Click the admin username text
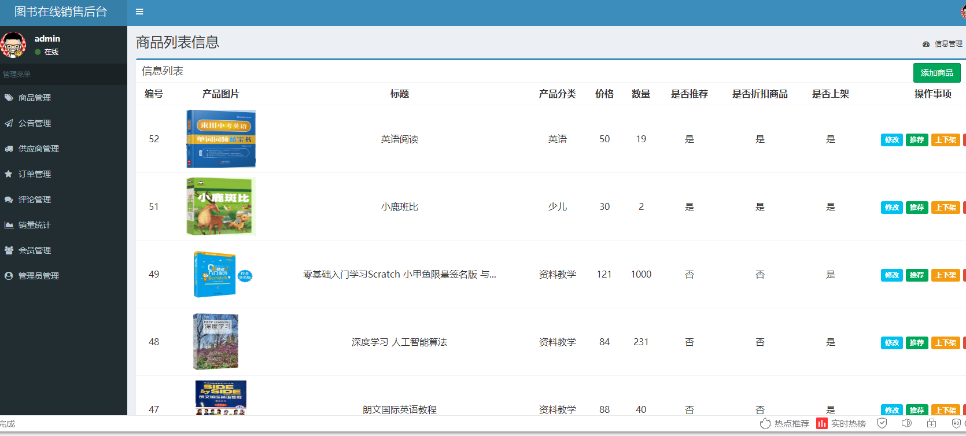The height and width of the screenshot is (436, 966). (47, 39)
